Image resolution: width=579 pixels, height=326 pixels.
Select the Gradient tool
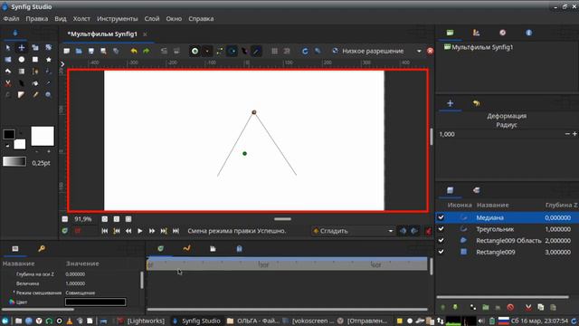click(x=22, y=72)
